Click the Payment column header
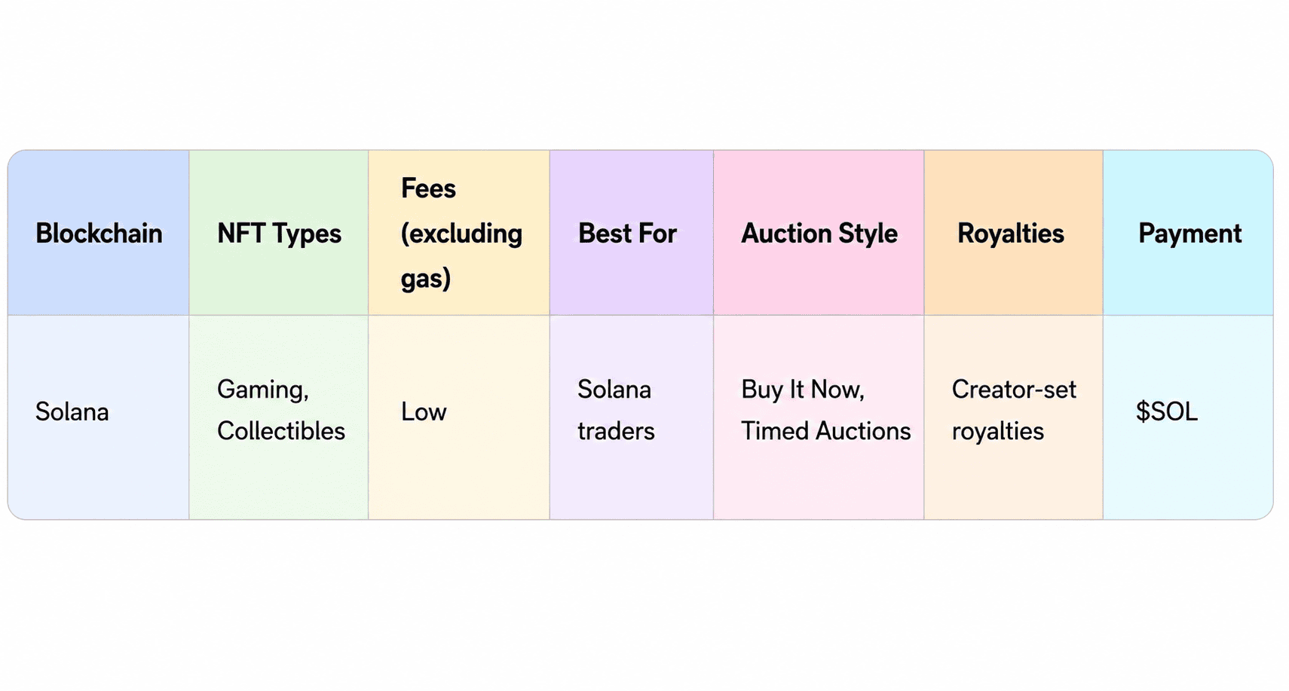Viewport: 1289px width, 691px height. [1188, 233]
